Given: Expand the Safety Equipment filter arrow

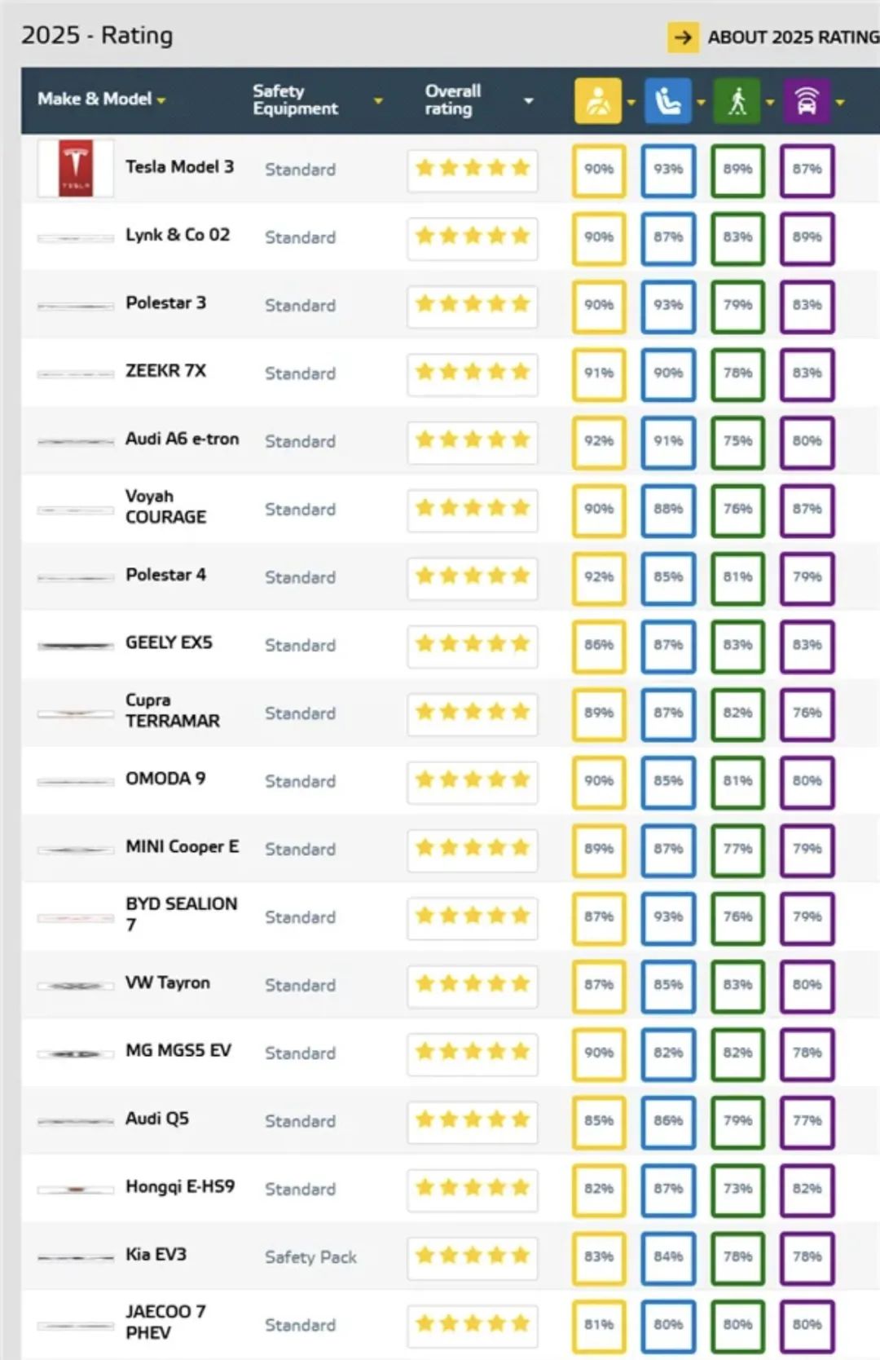Looking at the screenshot, I should (x=378, y=100).
